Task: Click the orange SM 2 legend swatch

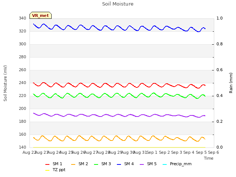Action: click(x=73, y=164)
